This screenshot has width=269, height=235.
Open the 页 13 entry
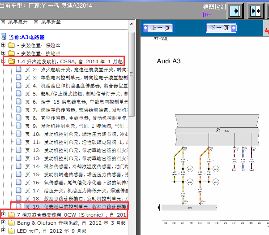tap(77, 158)
